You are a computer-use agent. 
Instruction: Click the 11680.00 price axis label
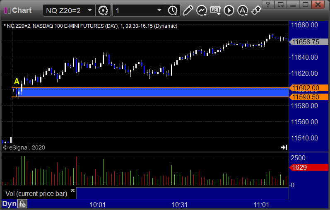[x=304, y=25]
